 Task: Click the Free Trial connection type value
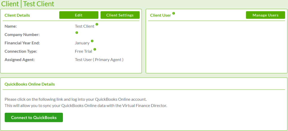point(83,51)
